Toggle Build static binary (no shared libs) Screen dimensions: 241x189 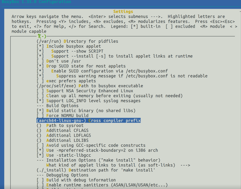click(x=86, y=110)
